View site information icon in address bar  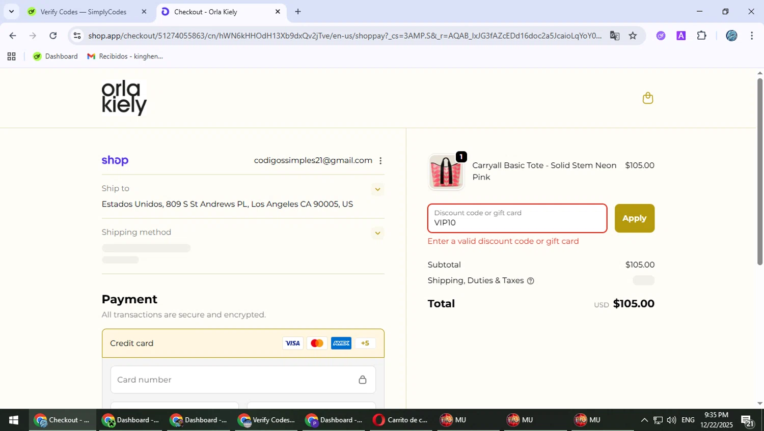[77, 36]
